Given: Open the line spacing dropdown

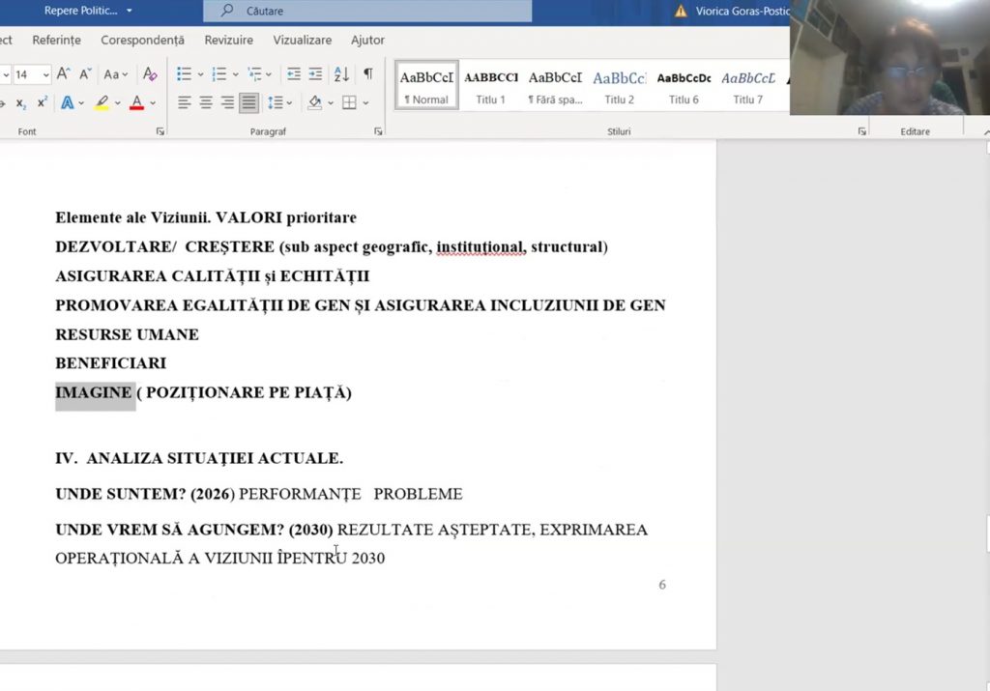Looking at the screenshot, I should pos(279,102).
